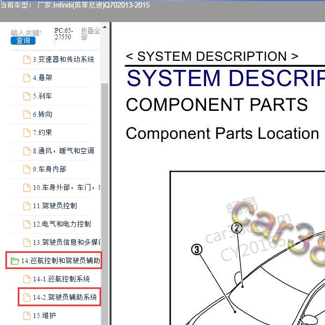
Task: Click page icon beside 4.悬架
Action: pos(27,78)
